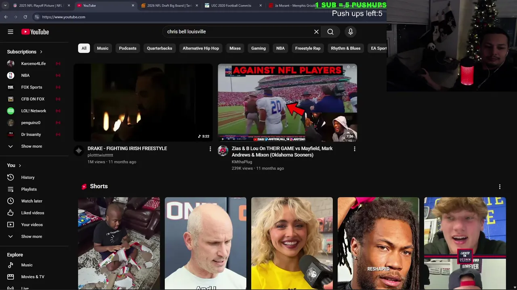Open Music note icon under Explore
The height and width of the screenshot is (290, 517).
point(11,265)
